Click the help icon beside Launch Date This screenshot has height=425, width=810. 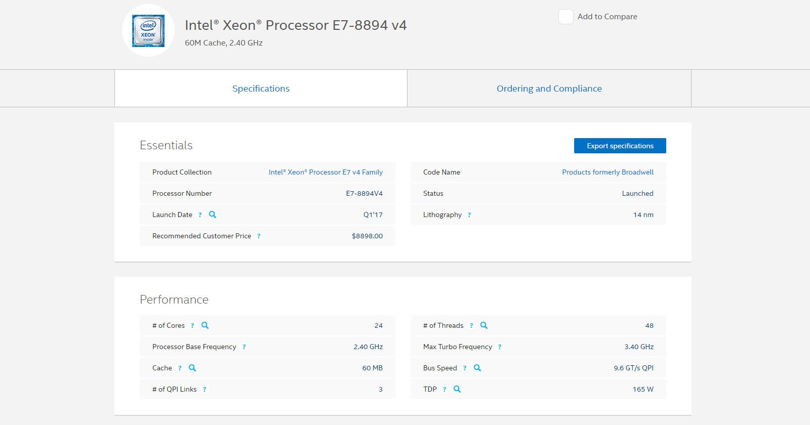click(x=200, y=215)
